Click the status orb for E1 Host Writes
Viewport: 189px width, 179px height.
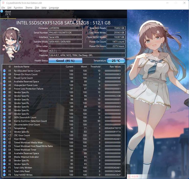[x=4, y=139]
